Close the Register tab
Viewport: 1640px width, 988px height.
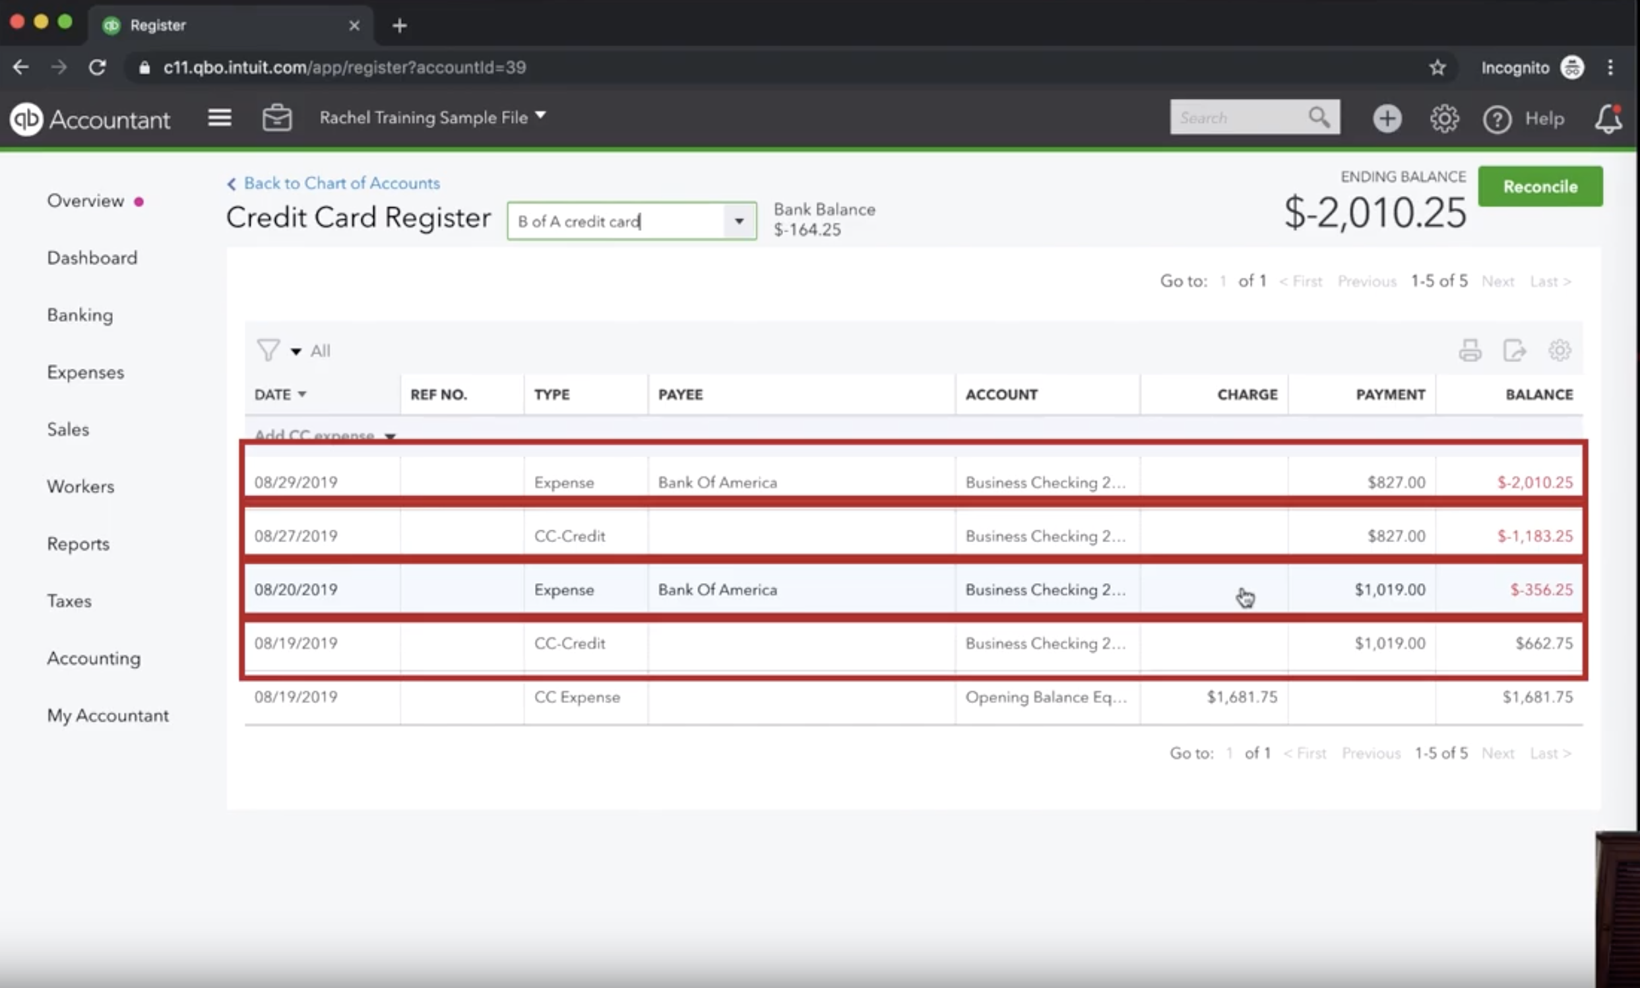click(354, 25)
